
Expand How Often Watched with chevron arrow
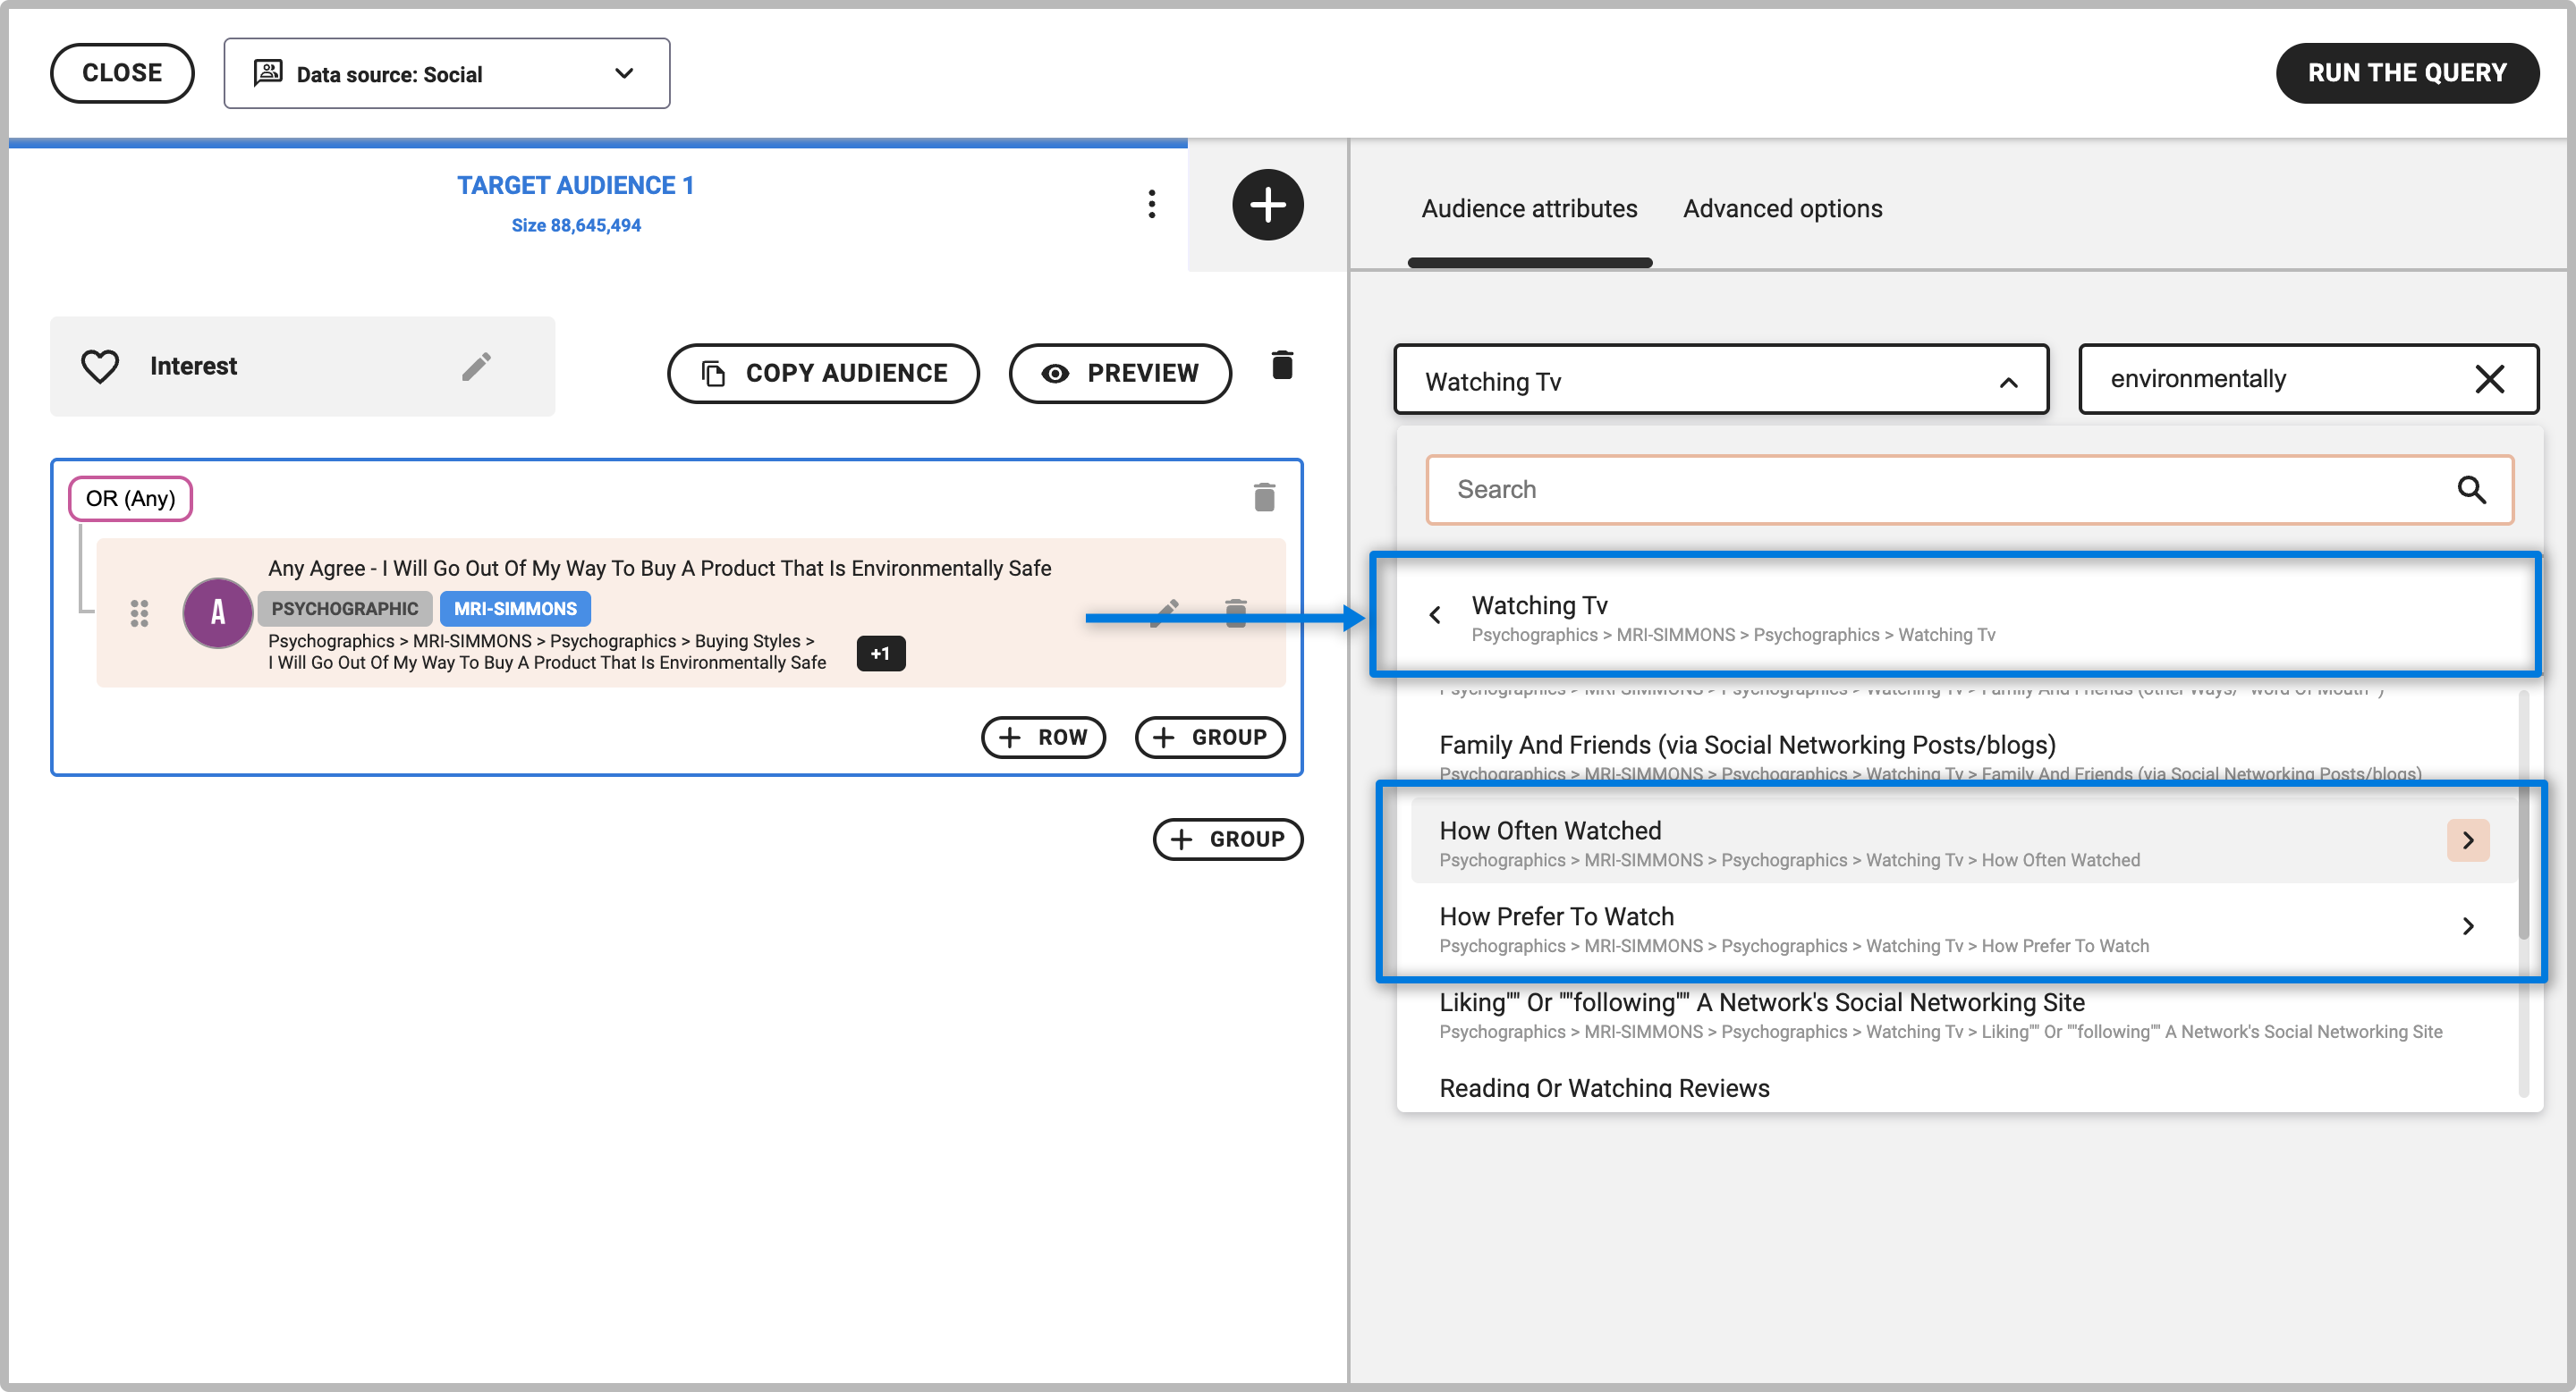point(2467,840)
